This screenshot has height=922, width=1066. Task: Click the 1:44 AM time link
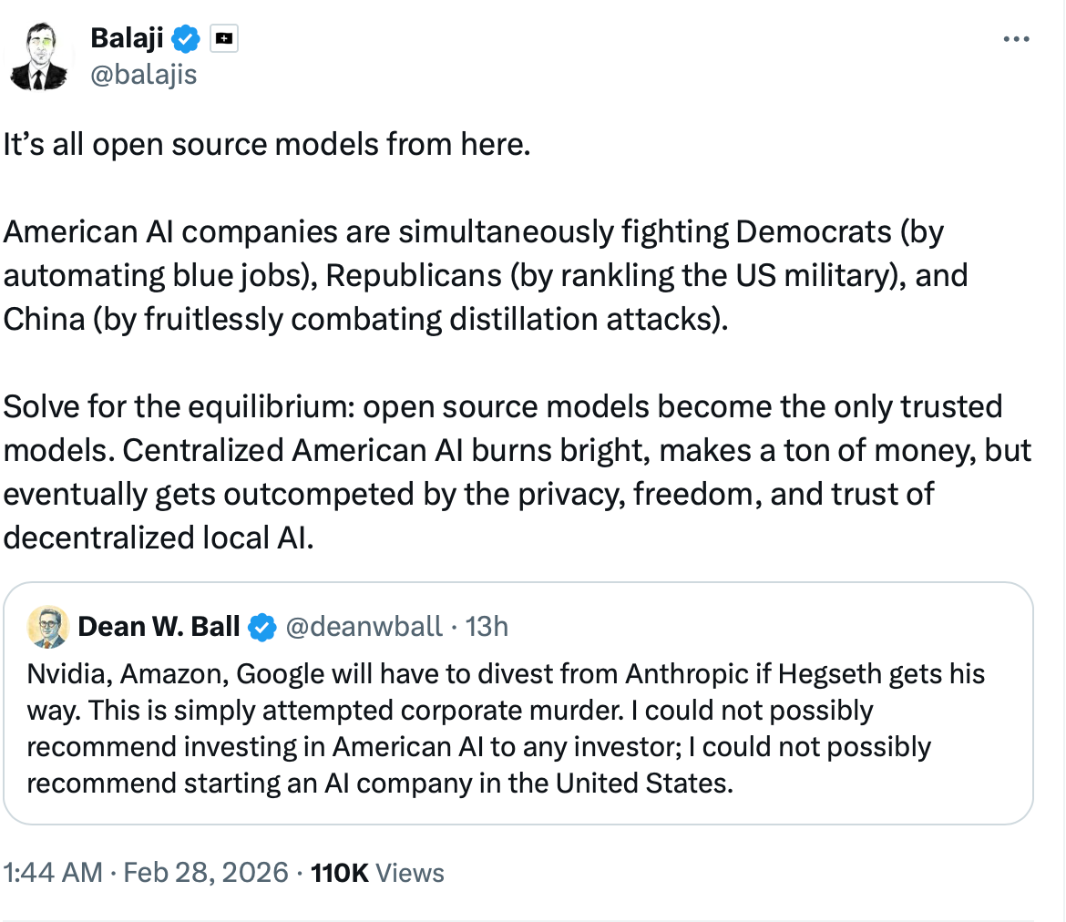point(53,872)
